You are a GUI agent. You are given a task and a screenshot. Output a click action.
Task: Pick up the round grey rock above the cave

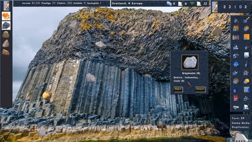click(217, 32)
